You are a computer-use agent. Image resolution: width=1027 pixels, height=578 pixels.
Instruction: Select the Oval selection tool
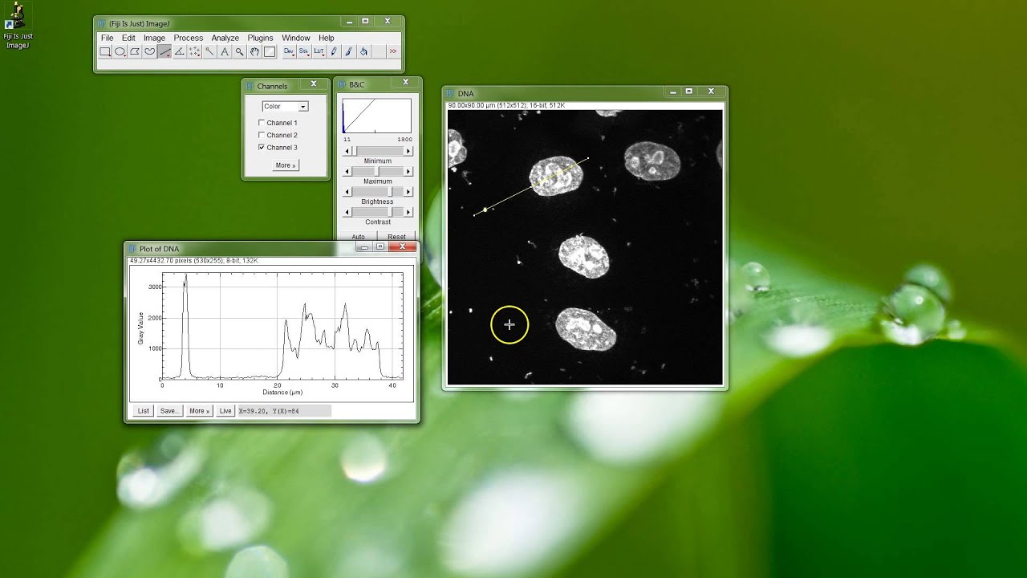click(x=120, y=51)
